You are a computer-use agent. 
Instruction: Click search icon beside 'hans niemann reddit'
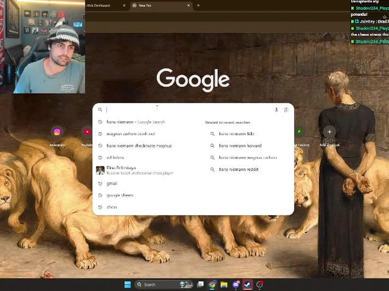[x=212, y=169]
